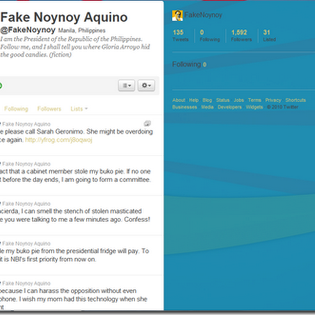Viewport: 315px width, 315px height.
Task: View the 31 Listed stat
Action: (x=269, y=35)
